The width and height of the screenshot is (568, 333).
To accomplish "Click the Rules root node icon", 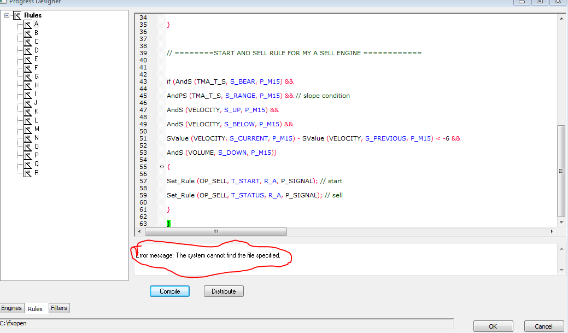I will 17,15.
